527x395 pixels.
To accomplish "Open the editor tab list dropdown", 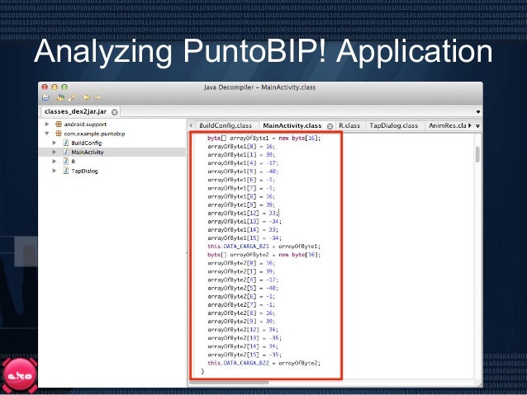I will [477, 126].
